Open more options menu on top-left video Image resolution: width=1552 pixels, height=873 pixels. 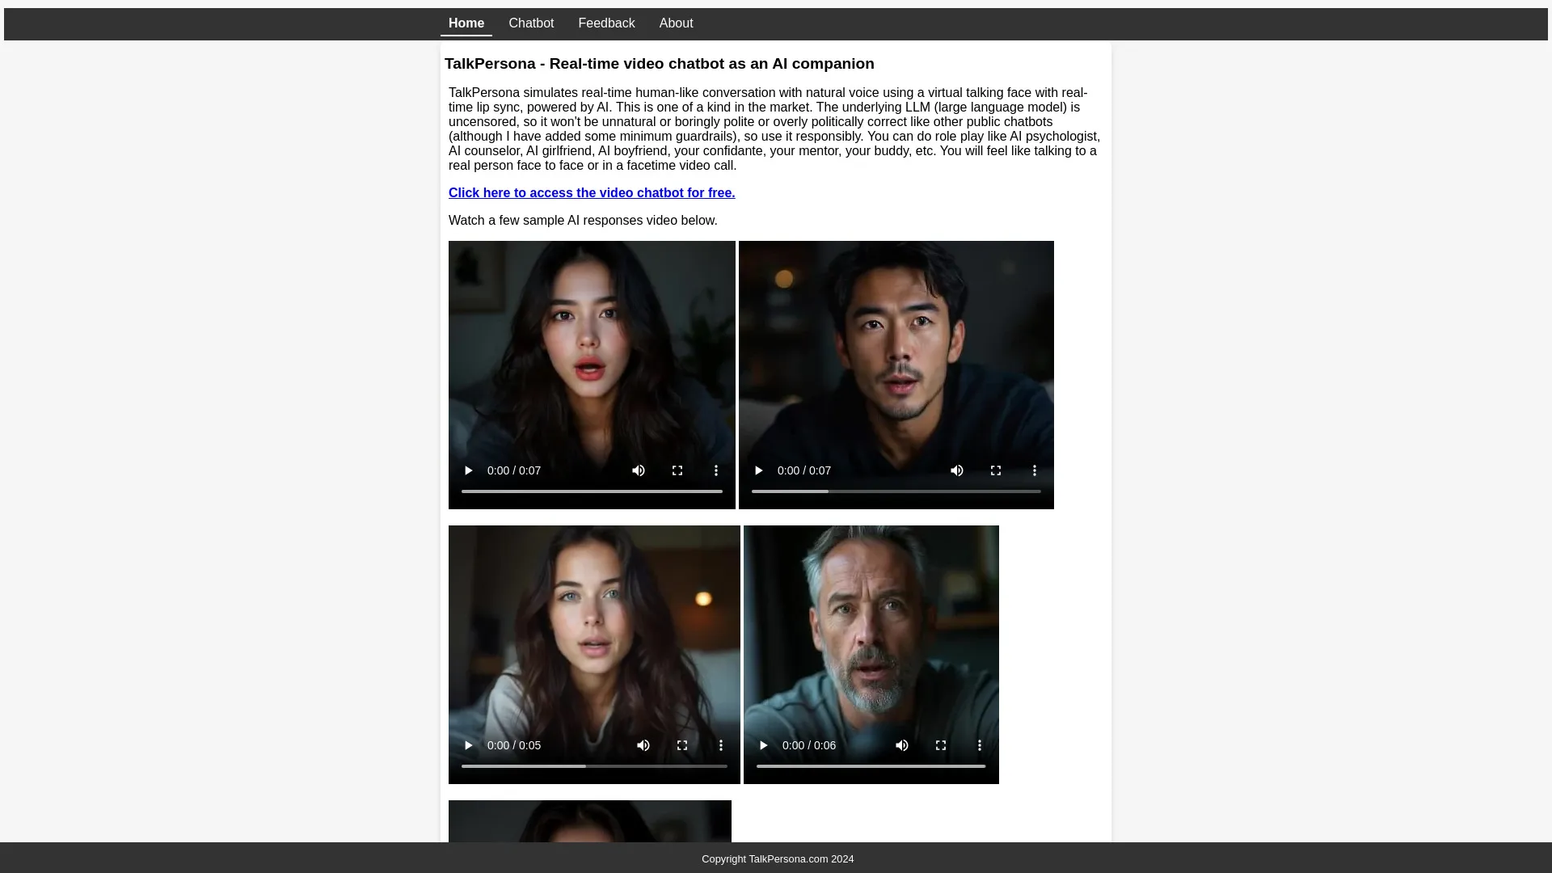[715, 470]
